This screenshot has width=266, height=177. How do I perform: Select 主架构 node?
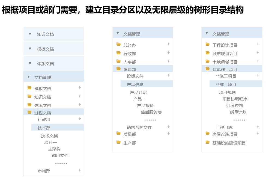tap(54, 149)
